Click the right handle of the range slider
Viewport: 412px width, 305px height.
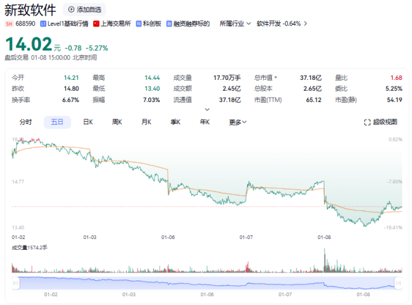click(x=398, y=283)
